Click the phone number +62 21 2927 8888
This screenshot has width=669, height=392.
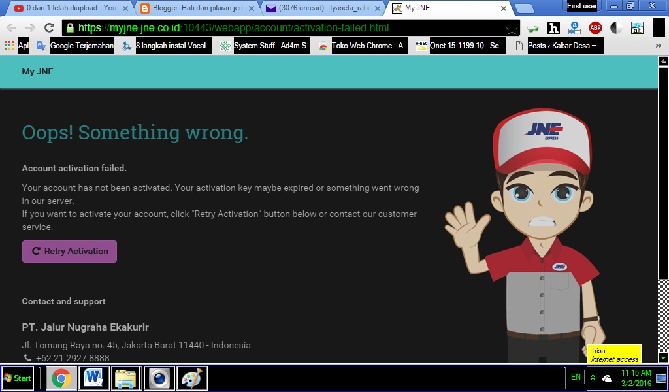[73, 358]
